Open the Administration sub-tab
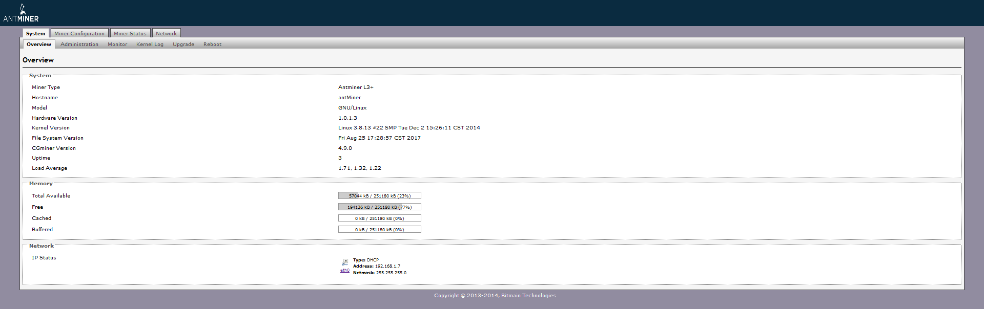The image size is (984, 309). [79, 45]
